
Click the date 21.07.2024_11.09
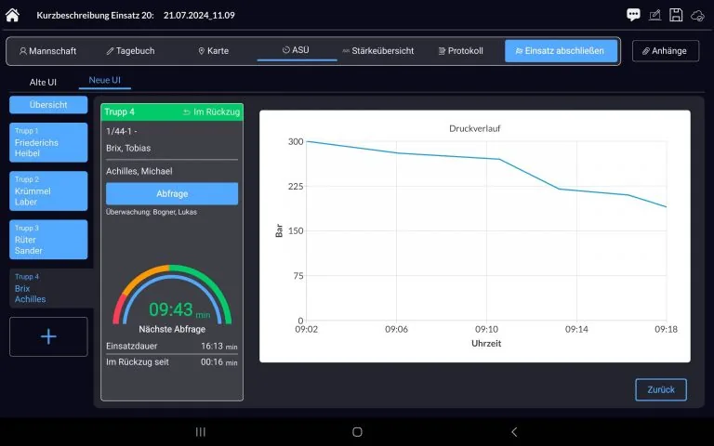point(199,15)
